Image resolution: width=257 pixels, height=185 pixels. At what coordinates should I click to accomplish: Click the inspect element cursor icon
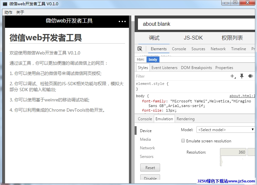click(x=140, y=49)
